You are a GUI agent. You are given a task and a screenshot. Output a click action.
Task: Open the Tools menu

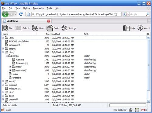point(49,8)
